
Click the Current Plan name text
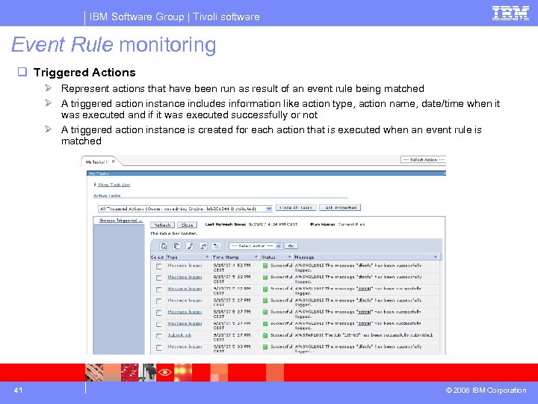[351, 224]
